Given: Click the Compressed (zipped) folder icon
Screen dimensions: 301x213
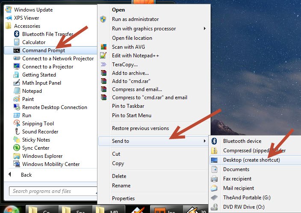Looking at the screenshot, I should tap(214, 151).
